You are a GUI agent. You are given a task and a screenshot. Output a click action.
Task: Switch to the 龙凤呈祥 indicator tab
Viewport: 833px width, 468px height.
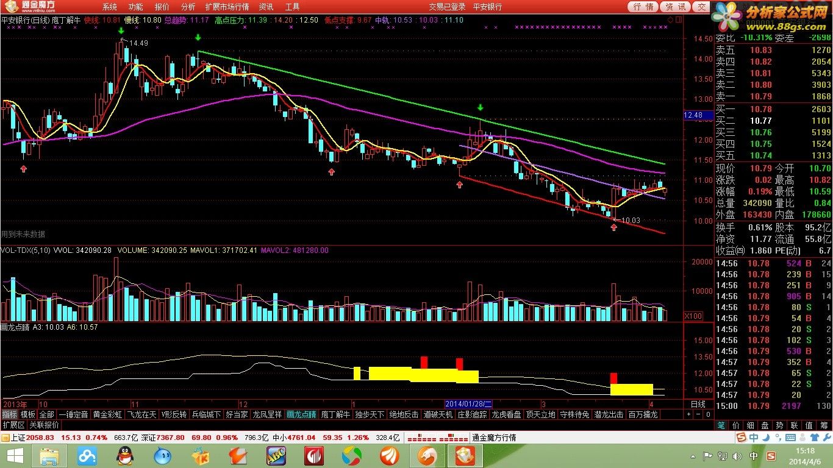coord(268,414)
